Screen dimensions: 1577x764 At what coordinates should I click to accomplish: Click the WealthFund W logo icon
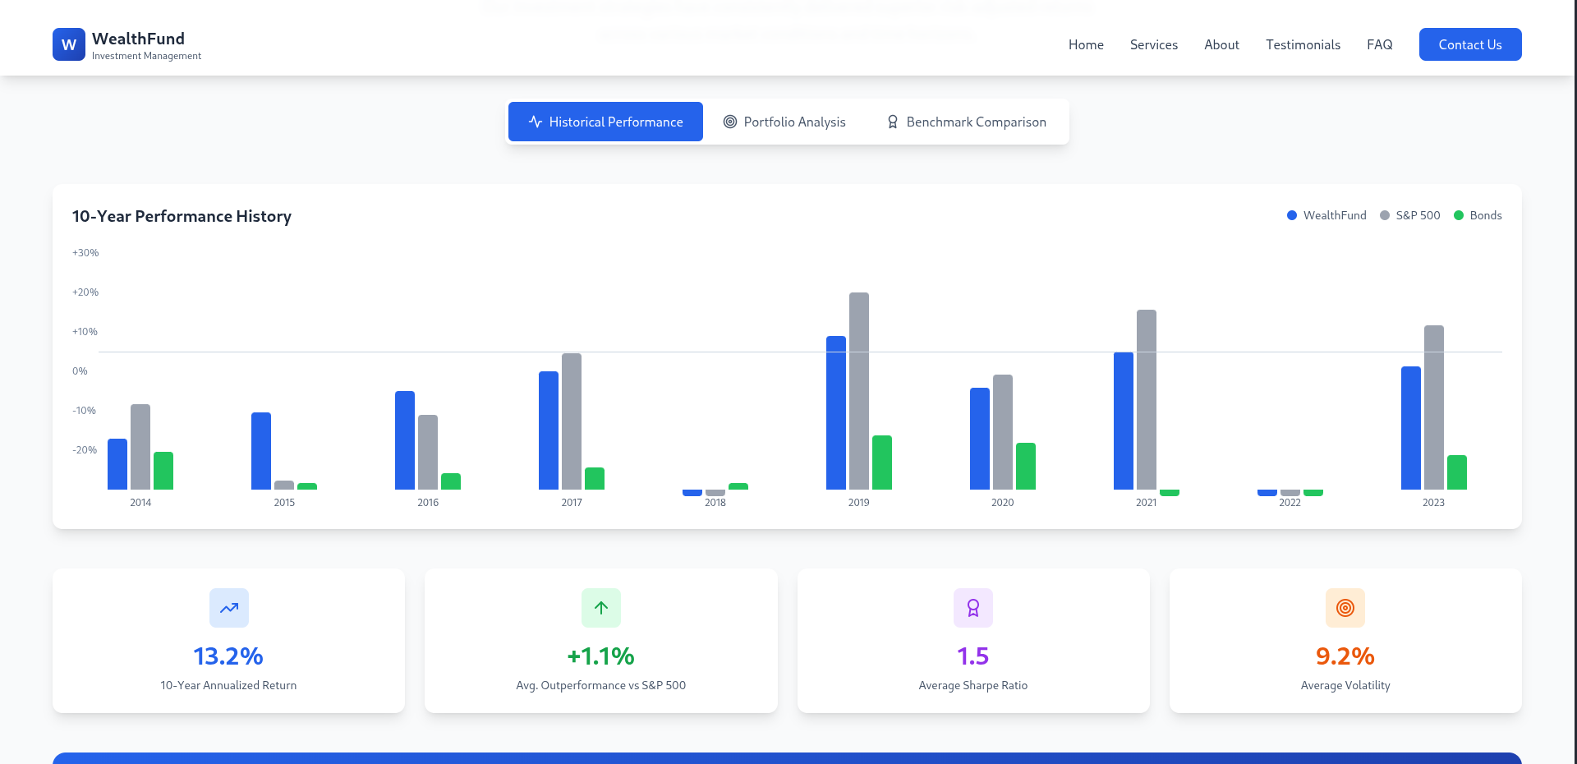click(69, 44)
